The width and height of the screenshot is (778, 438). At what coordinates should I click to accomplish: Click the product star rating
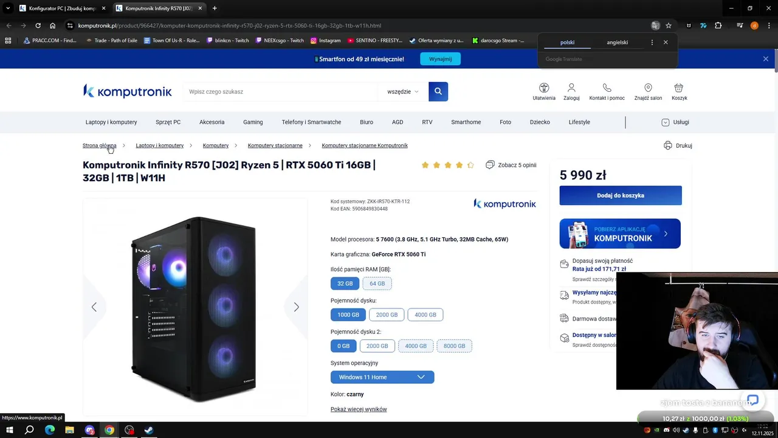[447, 165]
